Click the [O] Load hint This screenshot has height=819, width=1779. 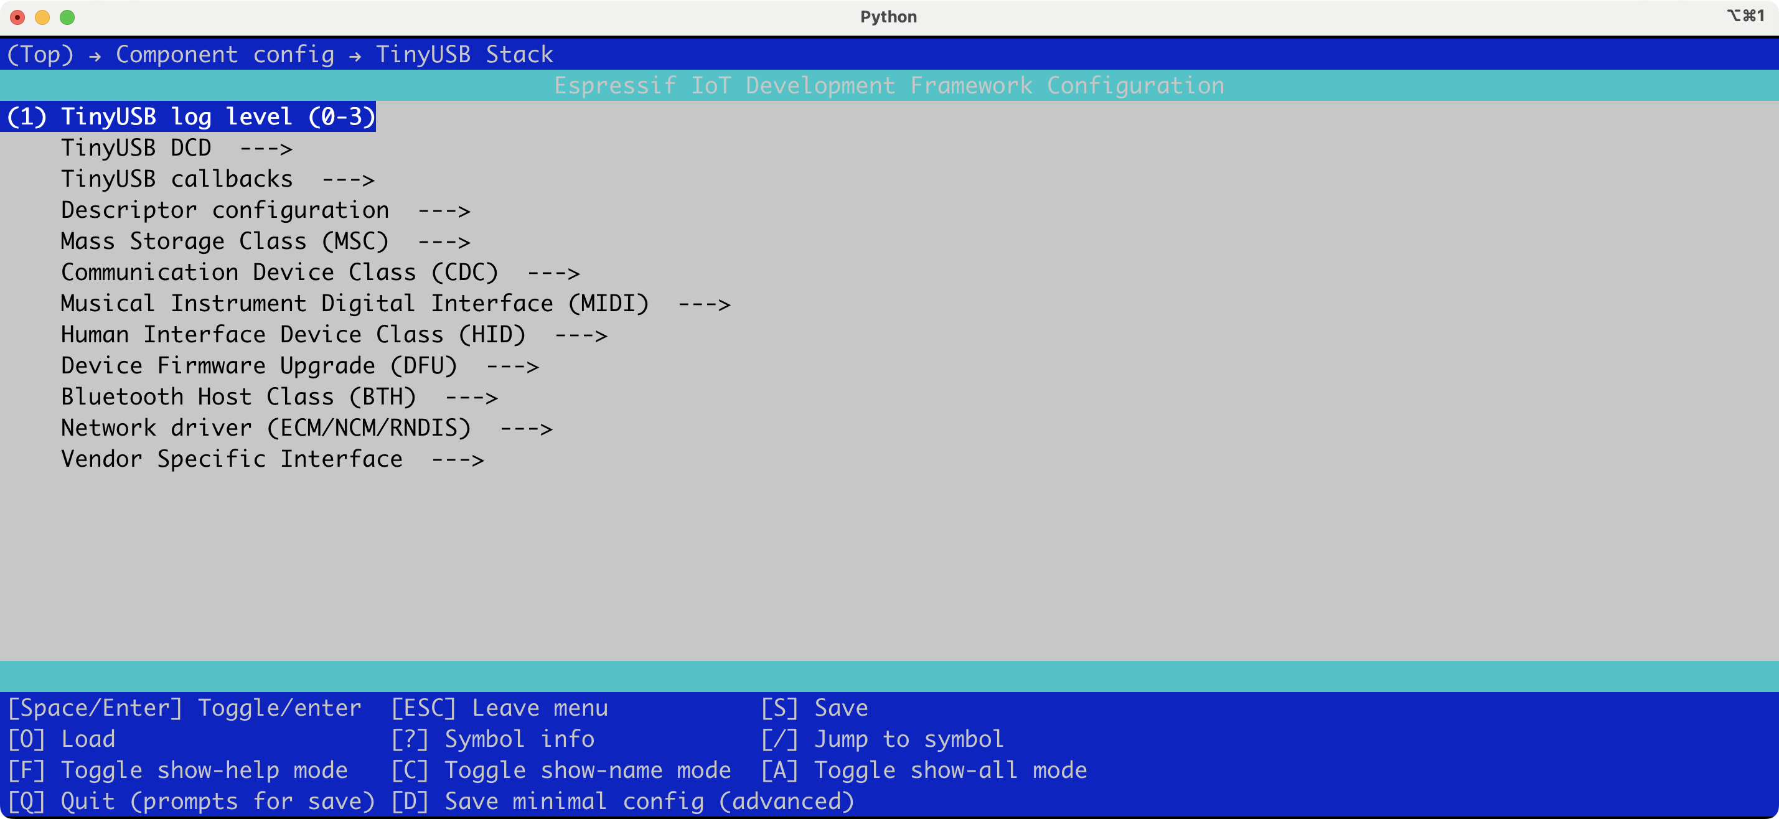pyautogui.click(x=61, y=739)
